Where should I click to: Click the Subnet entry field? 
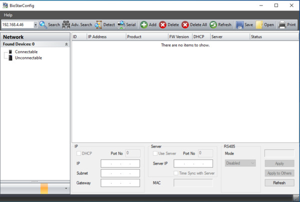120,173
